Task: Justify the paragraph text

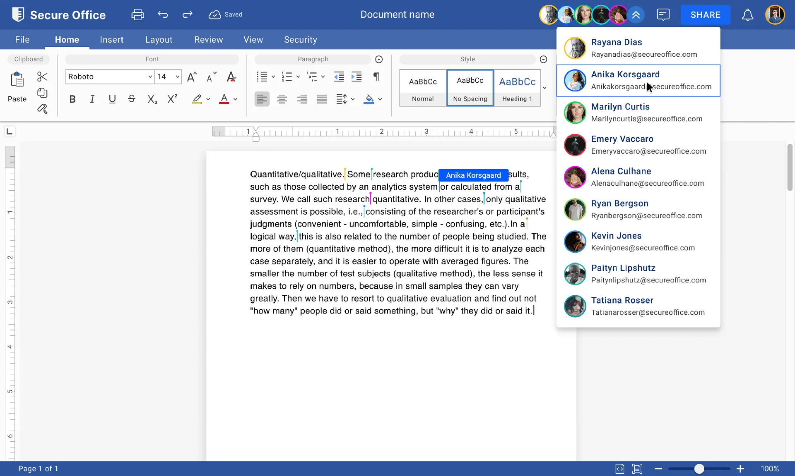Action: (x=322, y=99)
